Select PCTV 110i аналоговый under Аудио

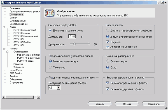[x=25, y=30]
